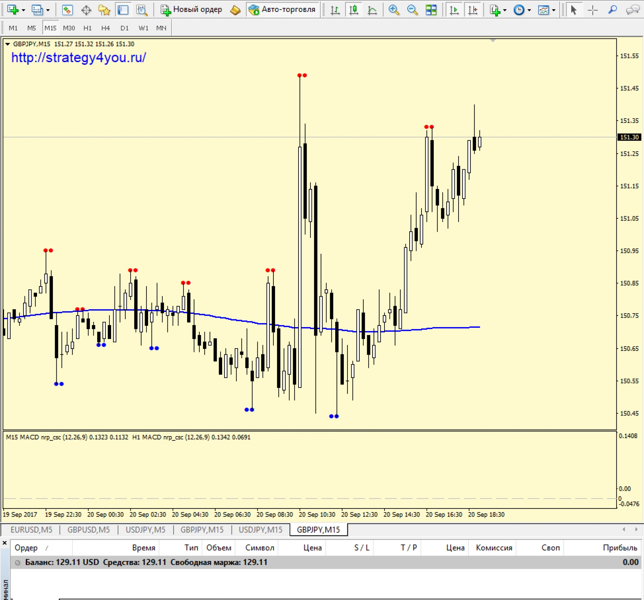Toggle chart shift button
The height and width of the screenshot is (600, 644).
473,10
